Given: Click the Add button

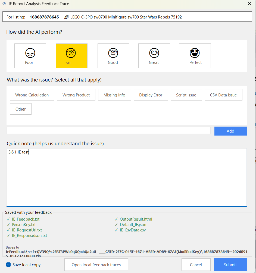Looking at the screenshot, I should 230,131.
